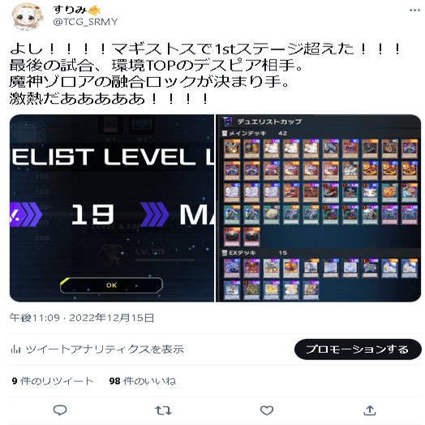Click the OK button in left image
Screen dimensions: 425x425
[x=111, y=285]
